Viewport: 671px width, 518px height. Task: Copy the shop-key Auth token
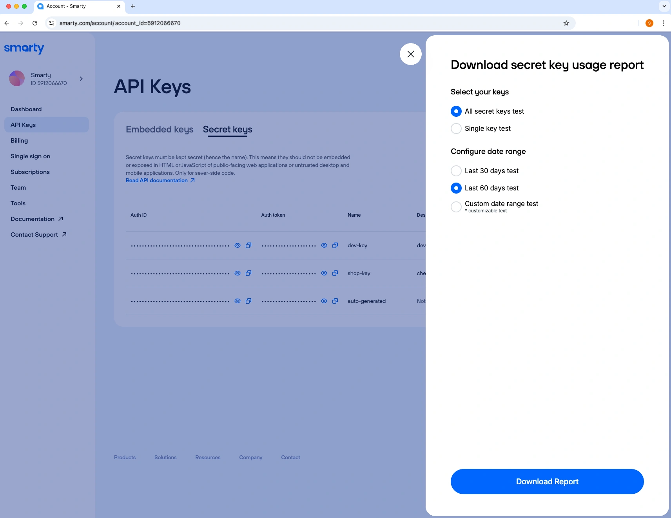335,273
